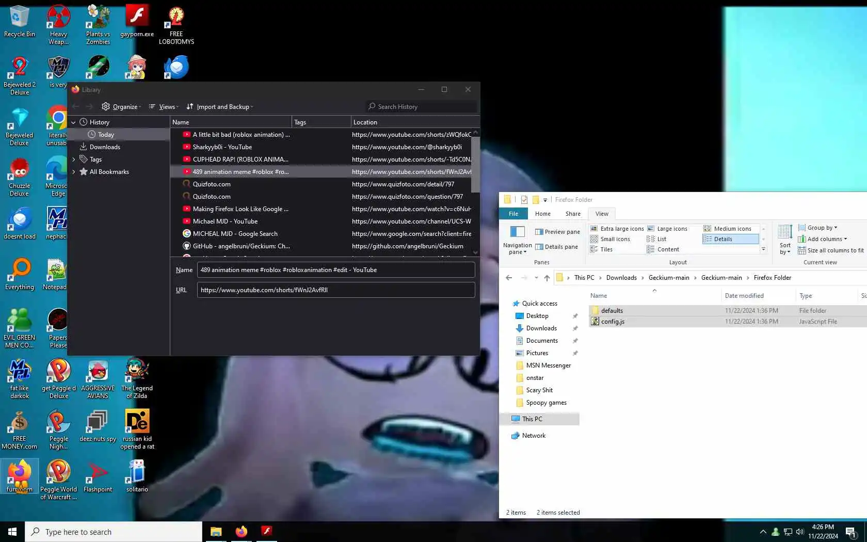This screenshot has width=867, height=542.
Task: Open Documents in Explorer Quick access
Action: click(541, 341)
